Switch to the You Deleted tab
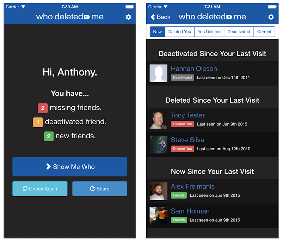Viewport: 282px width, 241px height. point(209,32)
